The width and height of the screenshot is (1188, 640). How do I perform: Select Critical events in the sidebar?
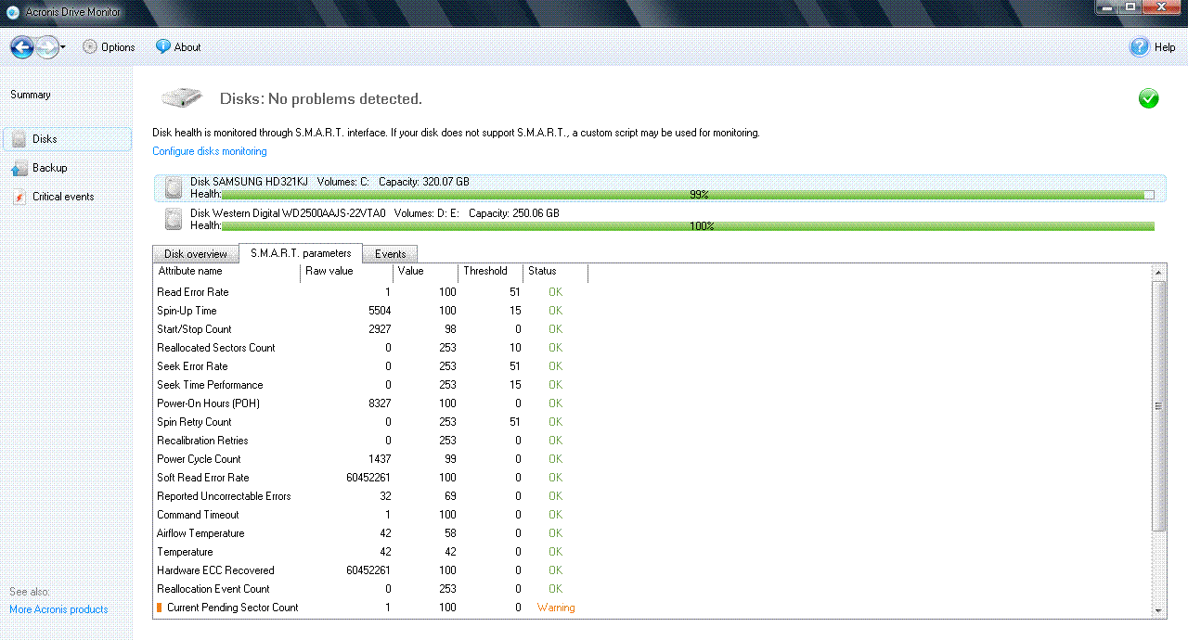tap(63, 197)
